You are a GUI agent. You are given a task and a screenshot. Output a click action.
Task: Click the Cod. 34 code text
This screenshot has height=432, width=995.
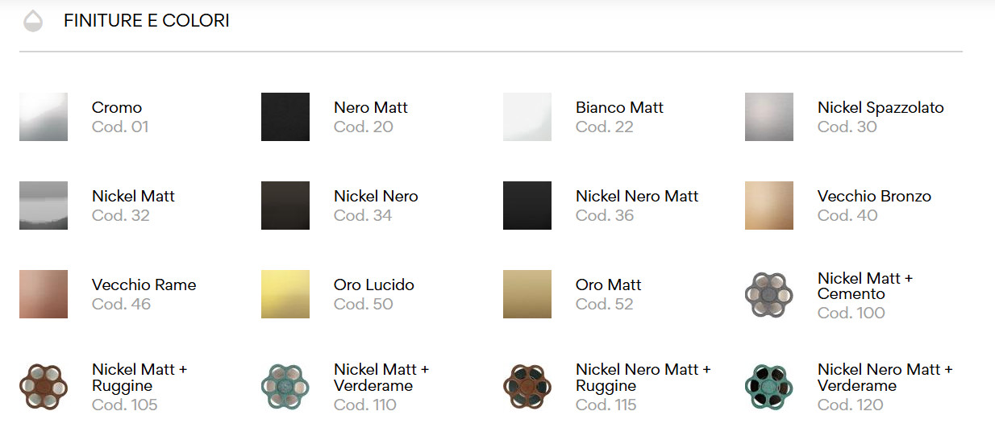(363, 215)
